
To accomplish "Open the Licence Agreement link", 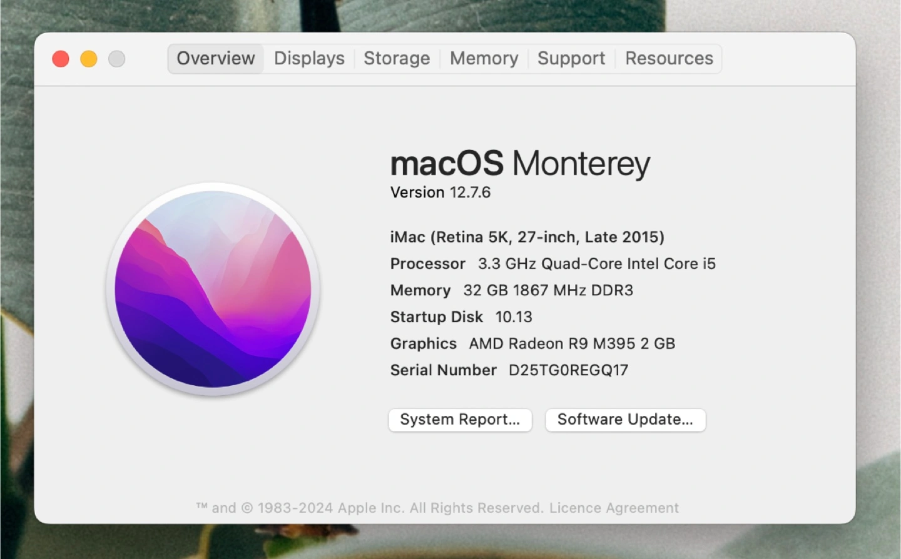I will coord(614,508).
